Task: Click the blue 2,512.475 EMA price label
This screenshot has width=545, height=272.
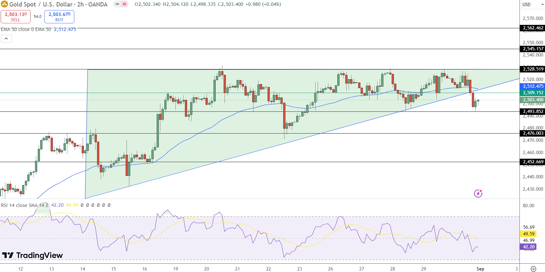Action: pos(533,87)
